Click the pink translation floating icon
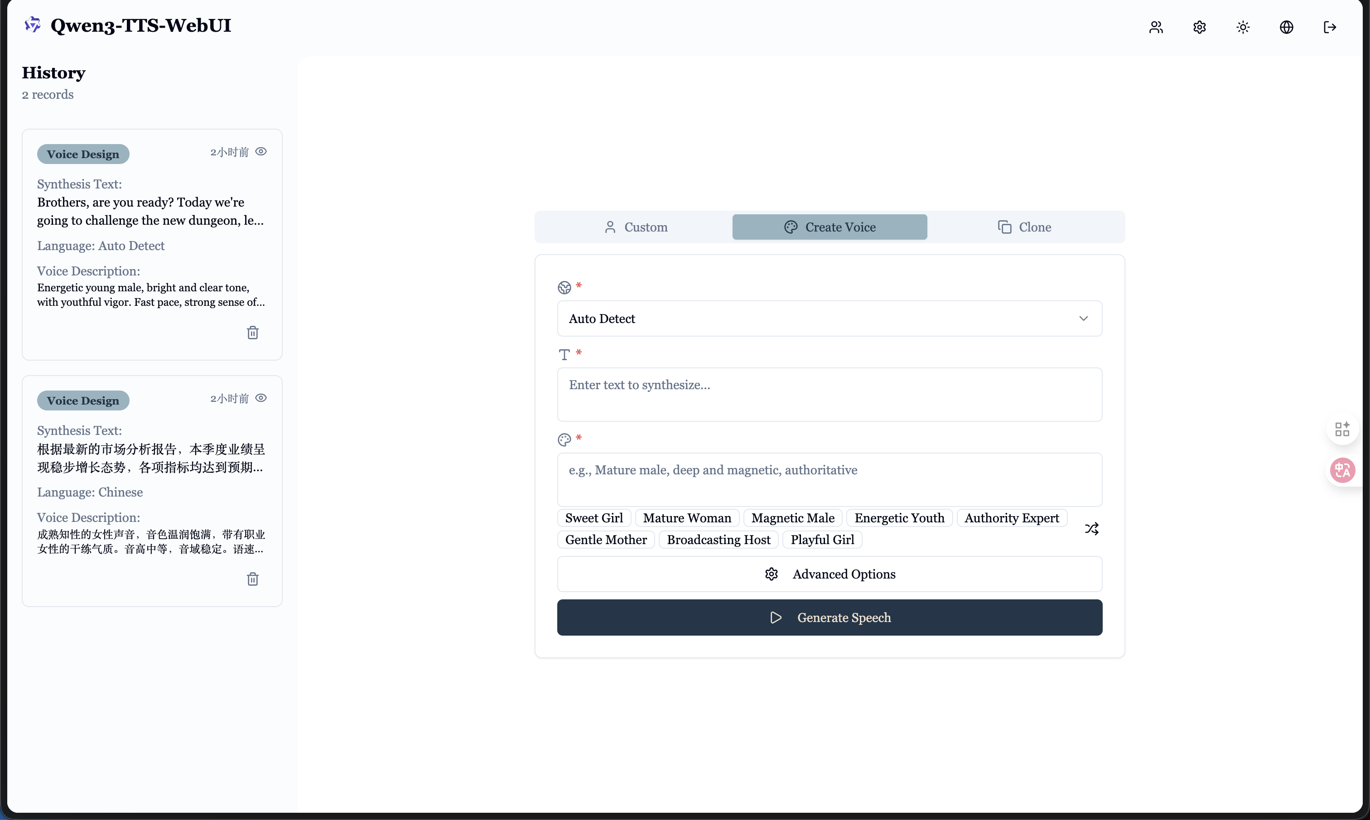1370x820 pixels. coord(1342,471)
